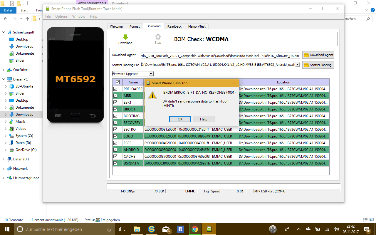Open the Help menu in menu bar

(93, 16)
